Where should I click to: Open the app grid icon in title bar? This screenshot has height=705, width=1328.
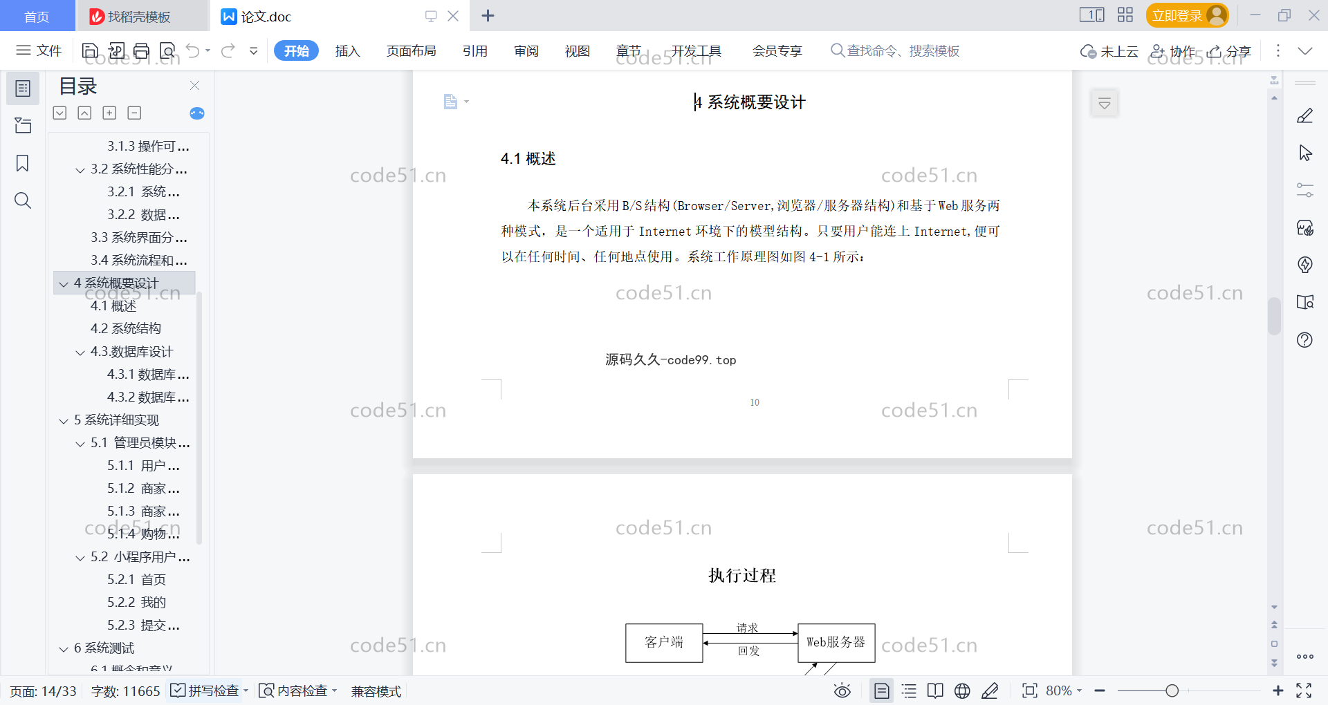[1125, 15]
